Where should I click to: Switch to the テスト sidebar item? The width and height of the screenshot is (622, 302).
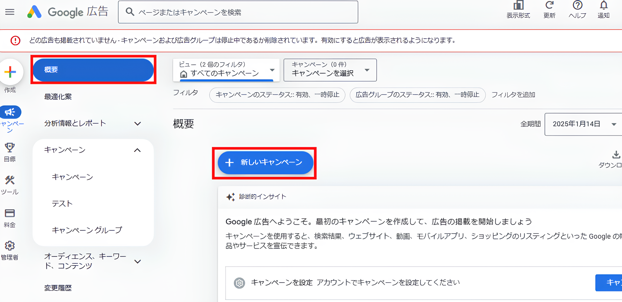point(62,203)
